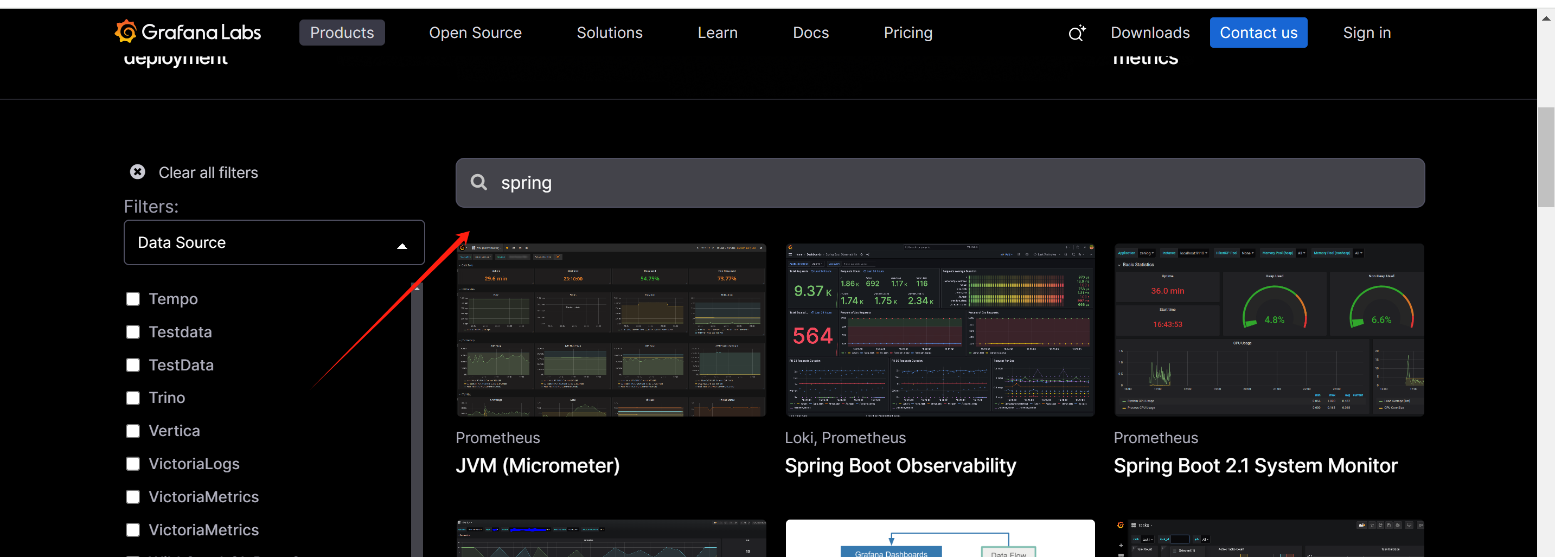The height and width of the screenshot is (557, 1555).
Task: Click the page vertical scrollbar thumb
Action: click(1546, 157)
